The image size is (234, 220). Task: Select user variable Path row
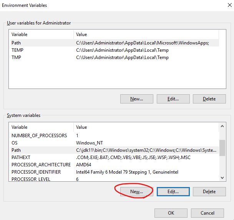pyautogui.click(x=115, y=43)
